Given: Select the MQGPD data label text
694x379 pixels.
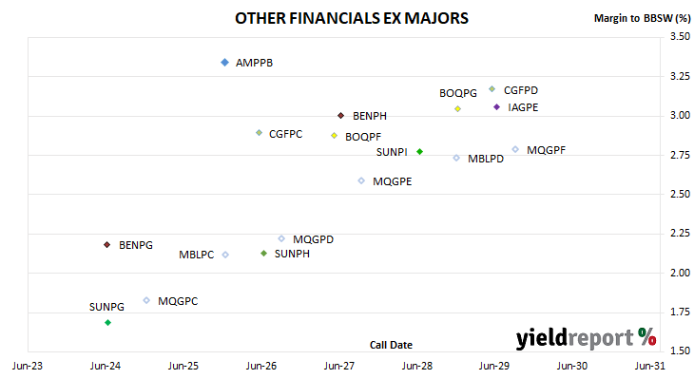Looking at the screenshot, I should (x=314, y=239).
